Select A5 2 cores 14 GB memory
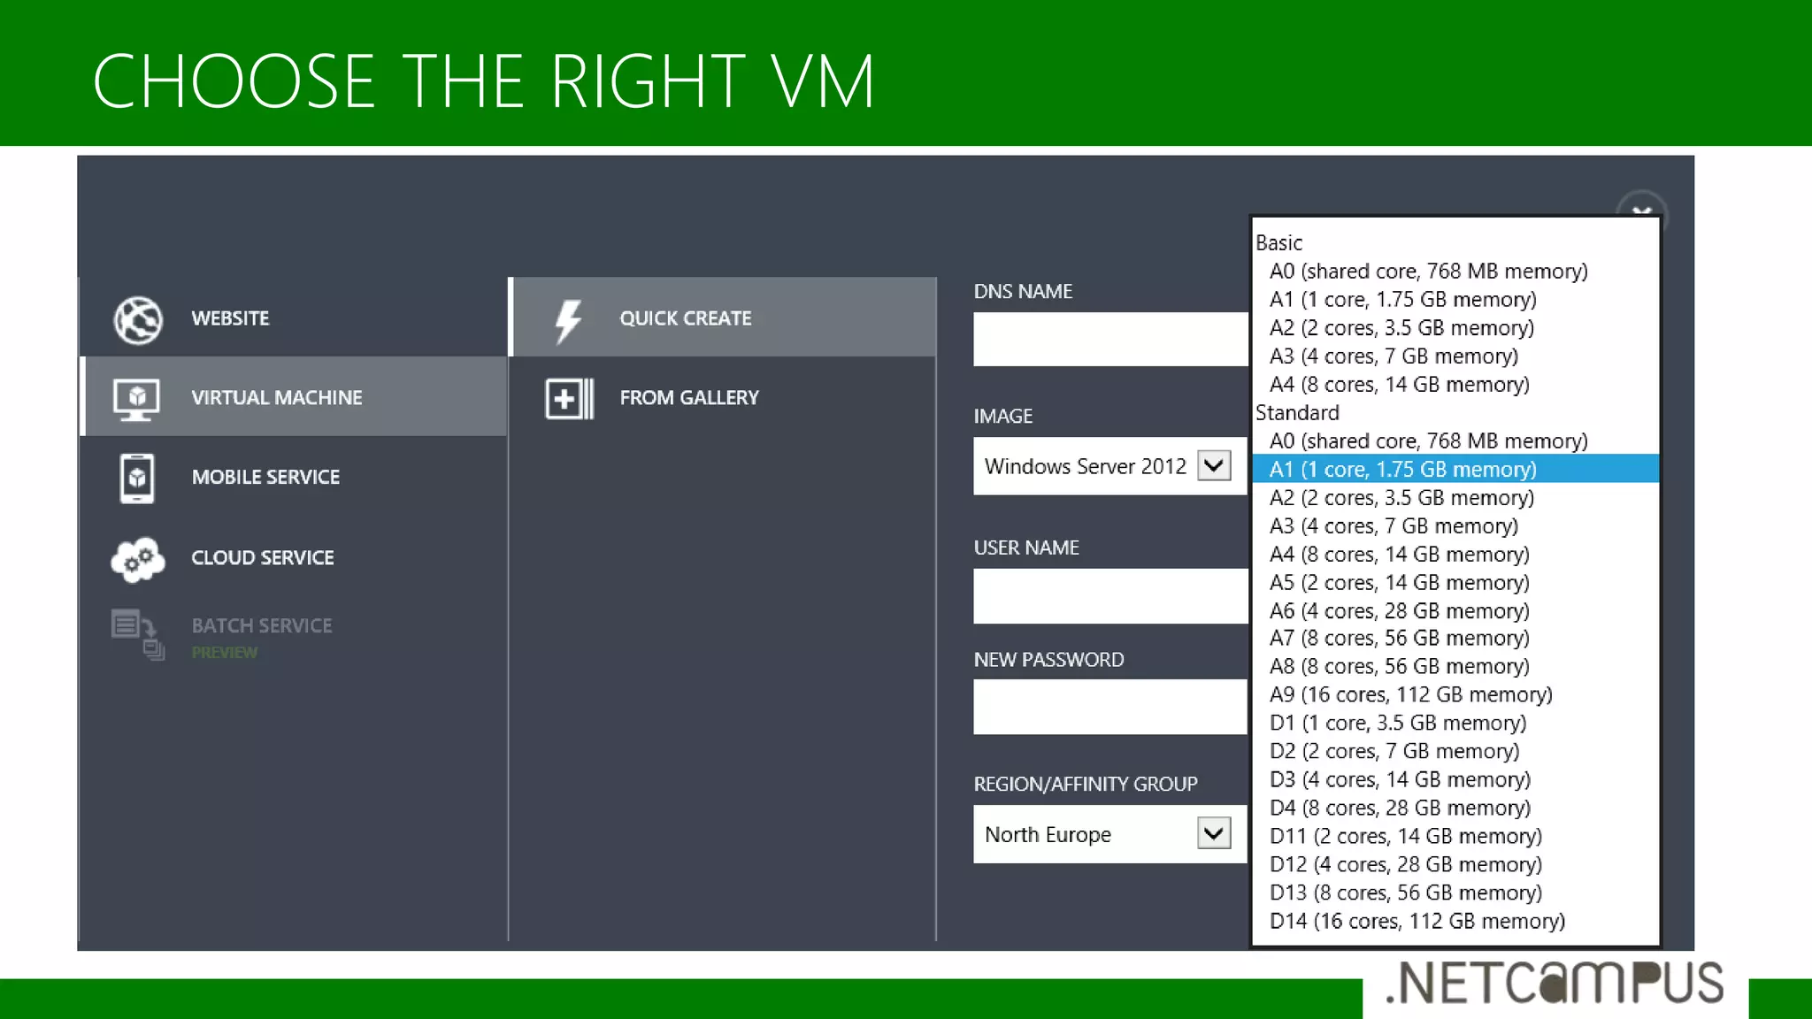The image size is (1812, 1019). pos(1455,582)
